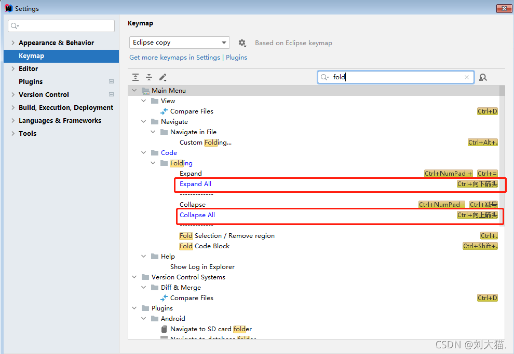The image size is (514, 354).
Task: Close the Settings window
Action: click(x=504, y=8)
